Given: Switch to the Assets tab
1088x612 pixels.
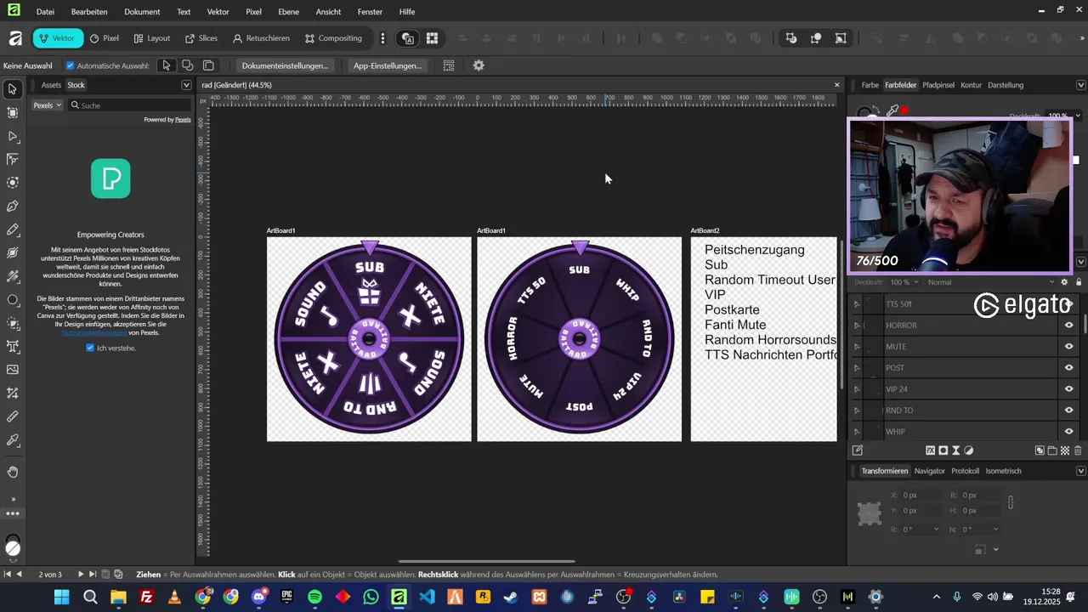Looking at the screenshot, I should (x=51, y=85).
